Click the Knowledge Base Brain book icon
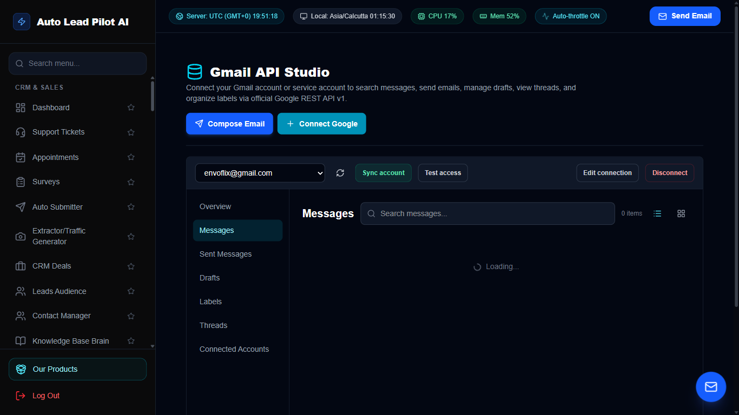This screenshot has width=739, height=415. click(21, 341)
